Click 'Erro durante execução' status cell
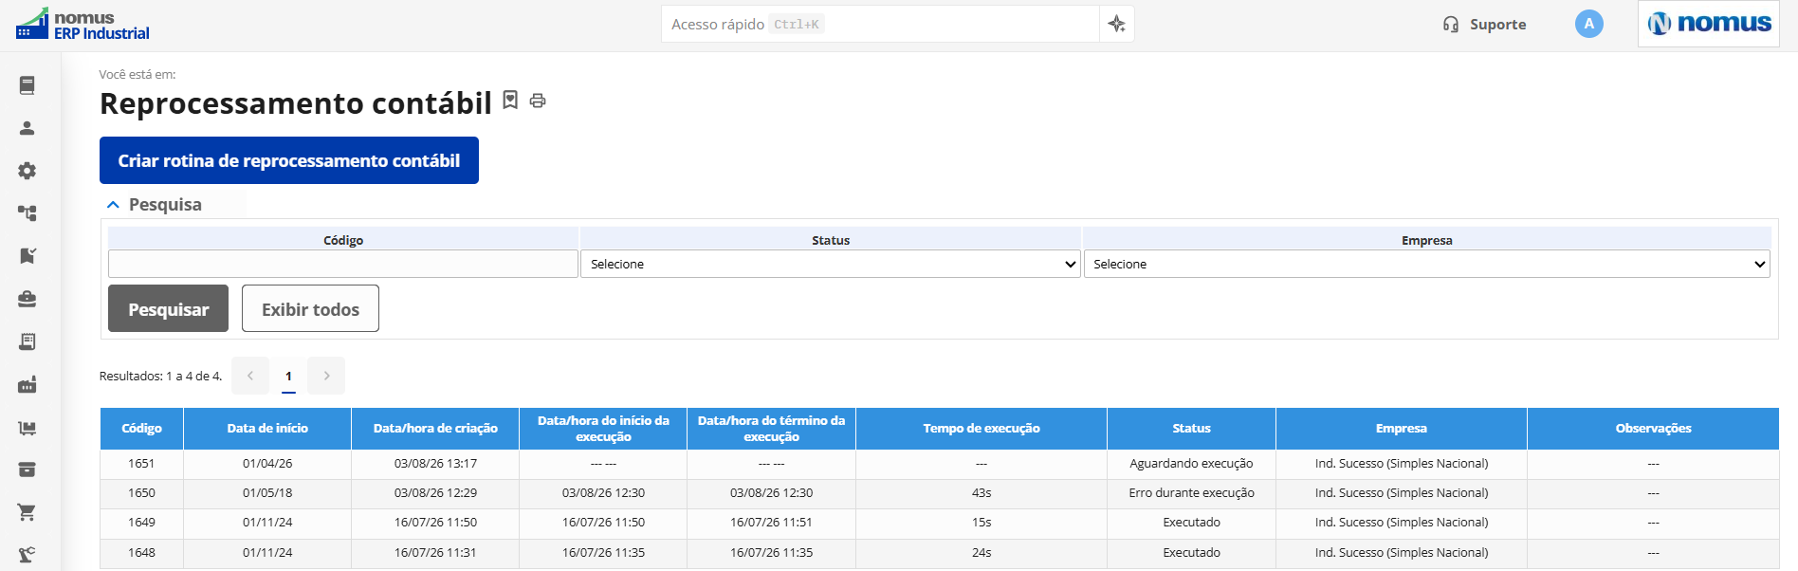Image resolution: width=1798 pixels, height=571 pixels. tap(1191, 493)
